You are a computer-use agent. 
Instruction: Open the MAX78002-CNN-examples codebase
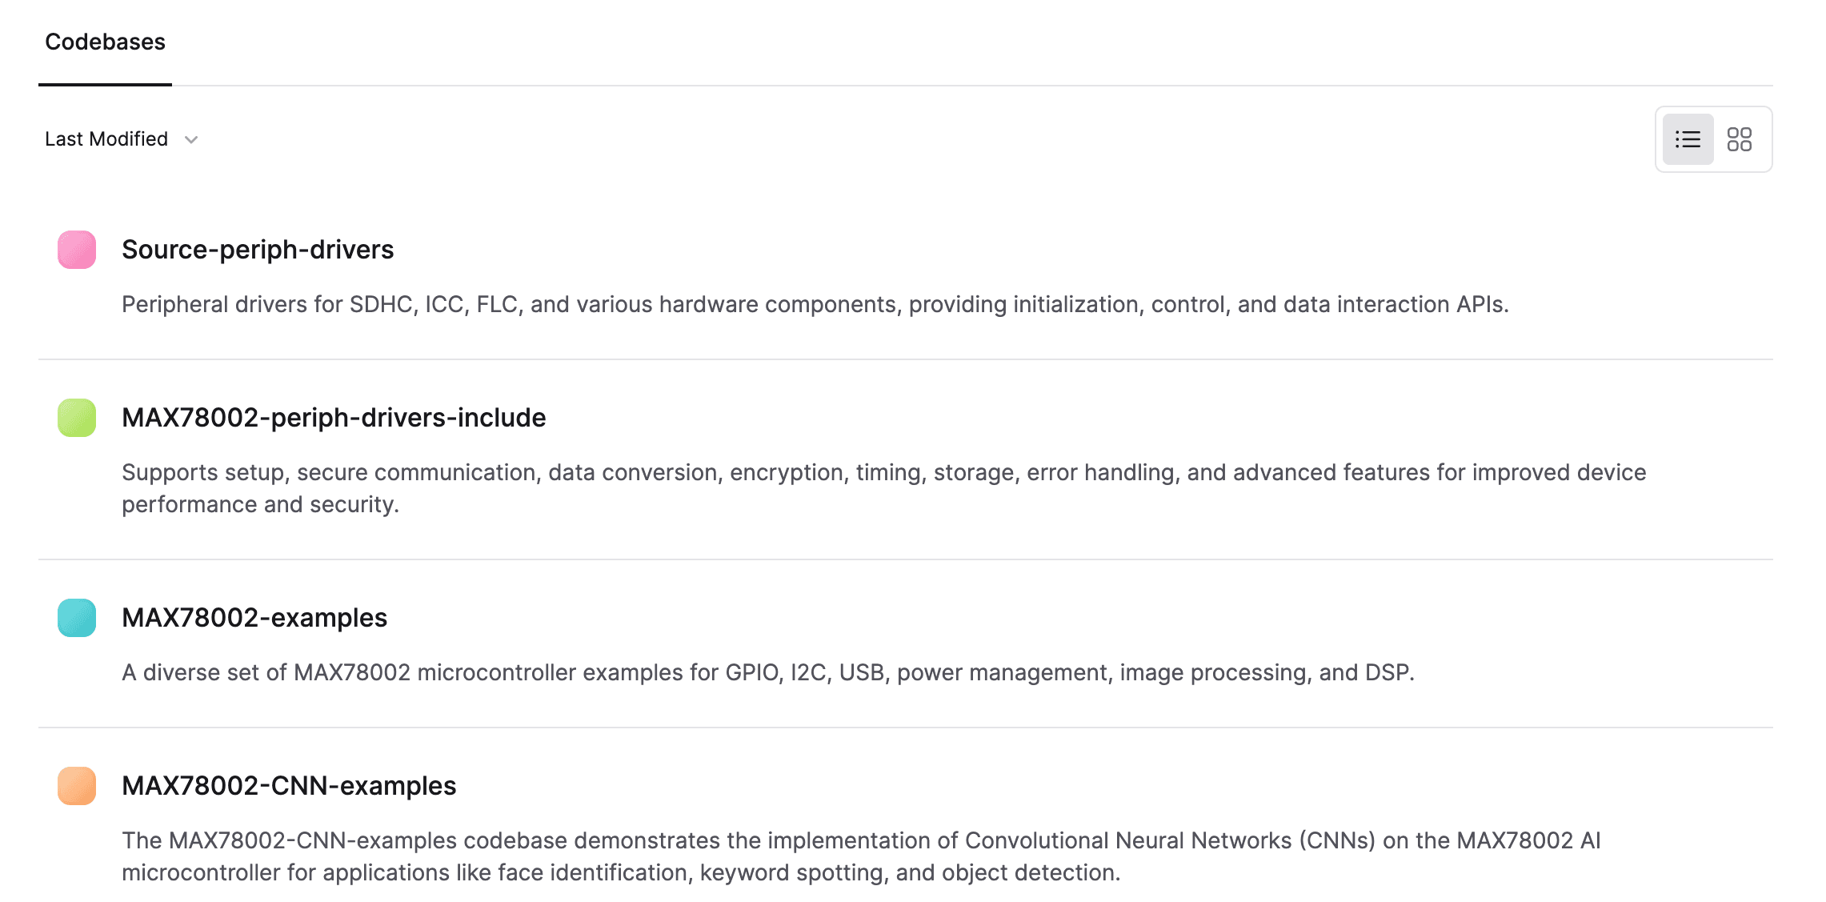click(289, 786)
